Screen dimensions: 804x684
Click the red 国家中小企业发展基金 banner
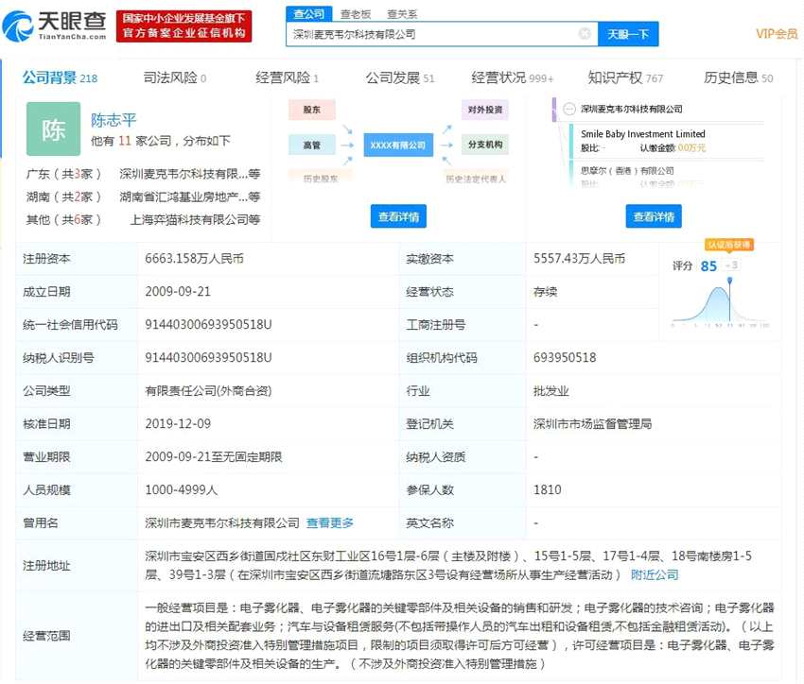pyautogui.click(x=184, y=26)
